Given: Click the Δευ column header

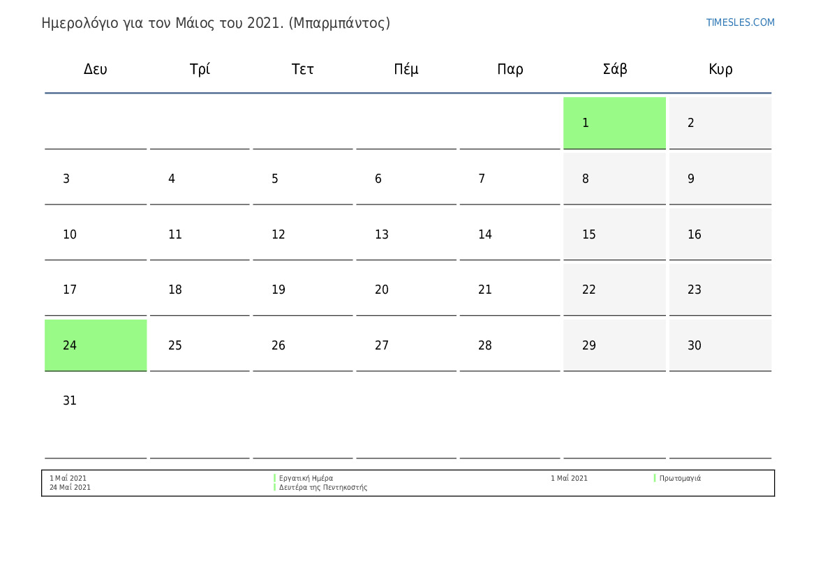Looking at the screenshot, I should tap(96, 69).
